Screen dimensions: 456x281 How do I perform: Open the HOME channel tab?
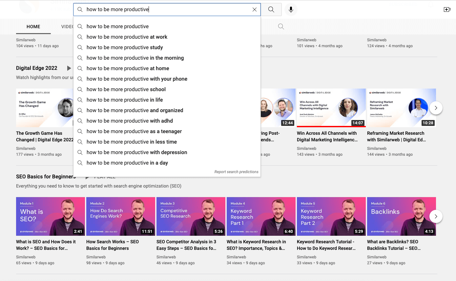[x=33, y=27]
